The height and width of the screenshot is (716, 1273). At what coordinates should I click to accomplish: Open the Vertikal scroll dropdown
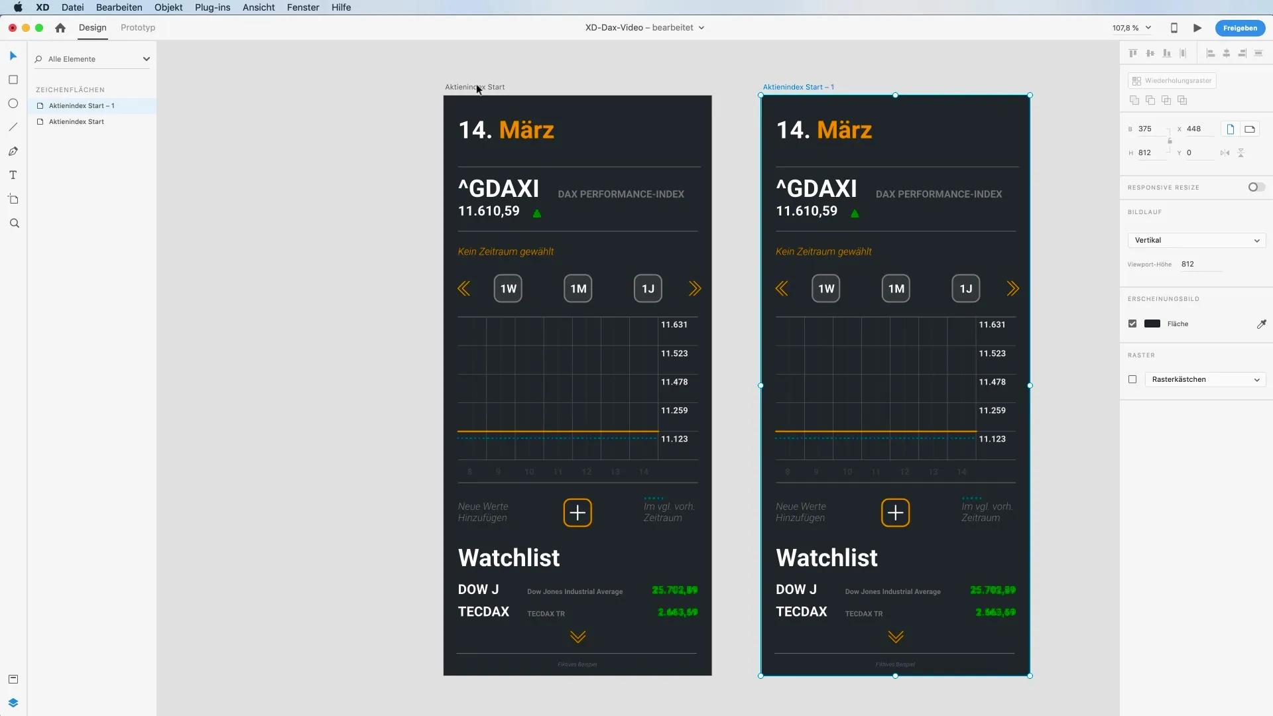coord(1197,241)
